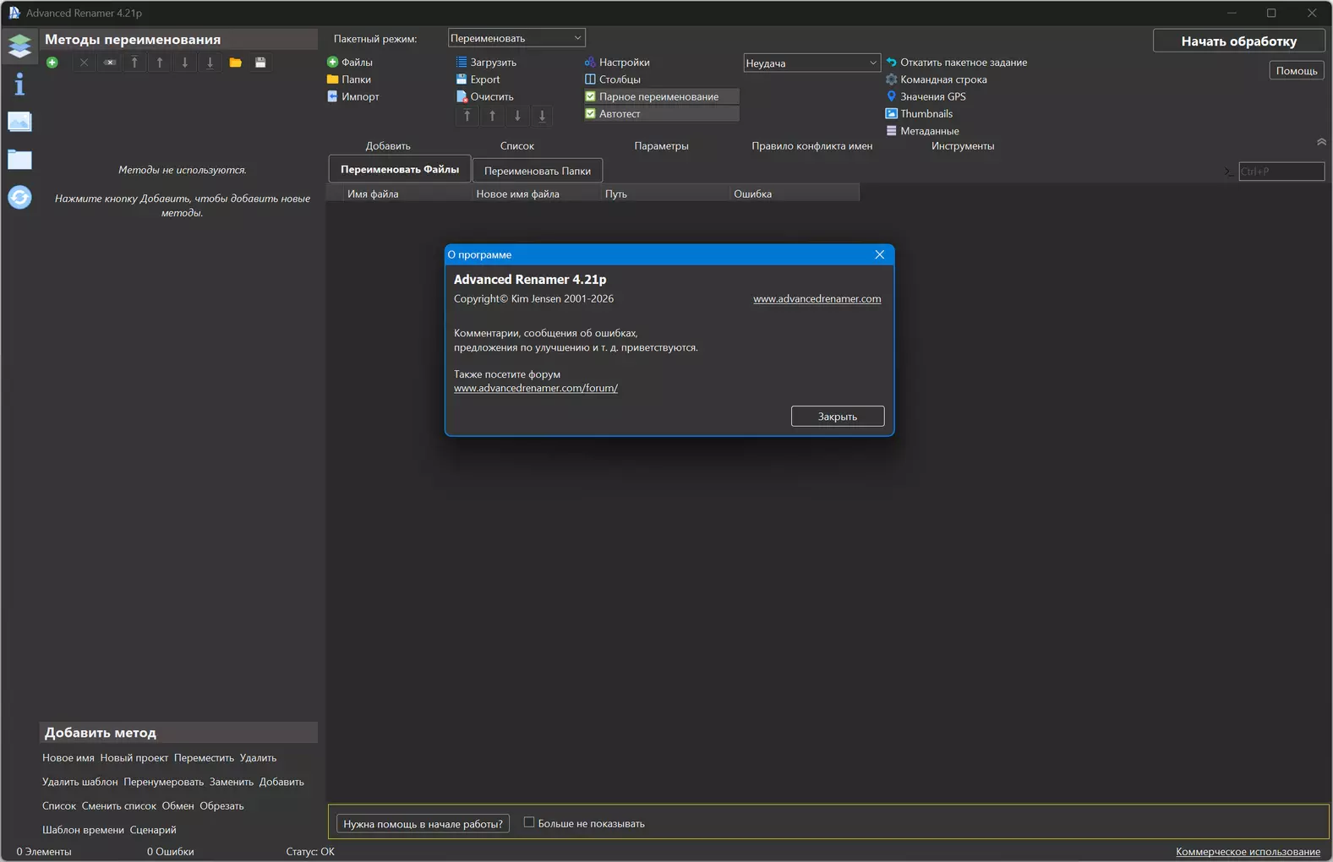Open the Метаданные tool

tap(922, 131)
